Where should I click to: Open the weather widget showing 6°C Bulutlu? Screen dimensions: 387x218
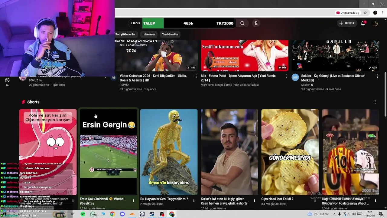318,214
